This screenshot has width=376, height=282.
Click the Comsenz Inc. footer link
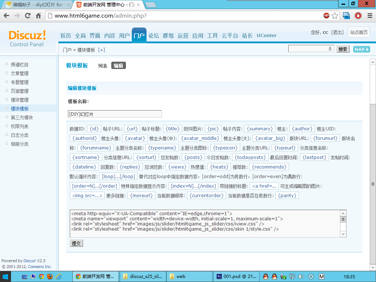click(x=40, y=267)
